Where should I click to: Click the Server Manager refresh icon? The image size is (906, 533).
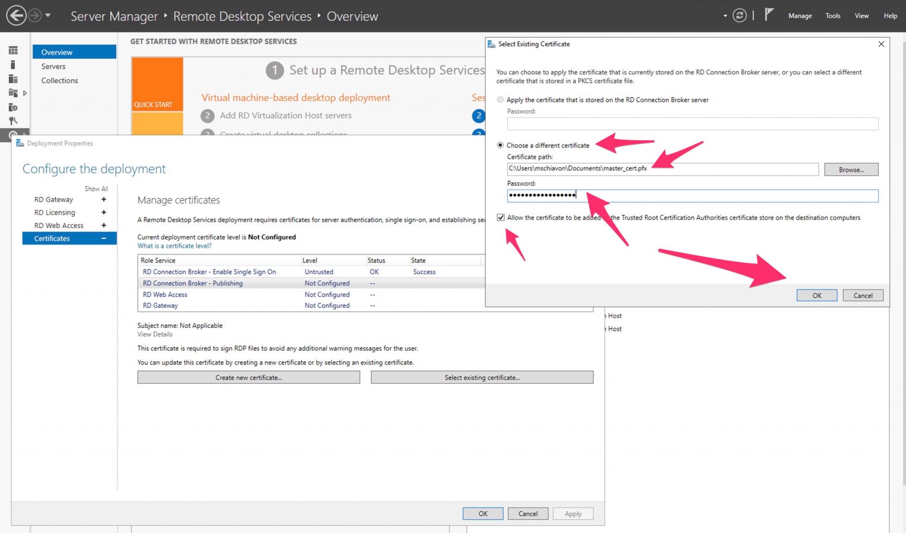coord(740,15)
